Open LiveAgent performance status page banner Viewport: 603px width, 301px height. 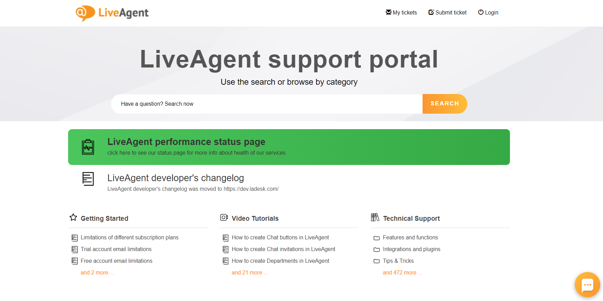(289, 147)
